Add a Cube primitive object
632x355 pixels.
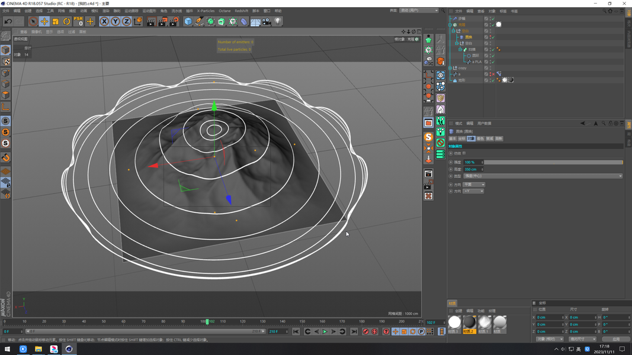point(188,21)
